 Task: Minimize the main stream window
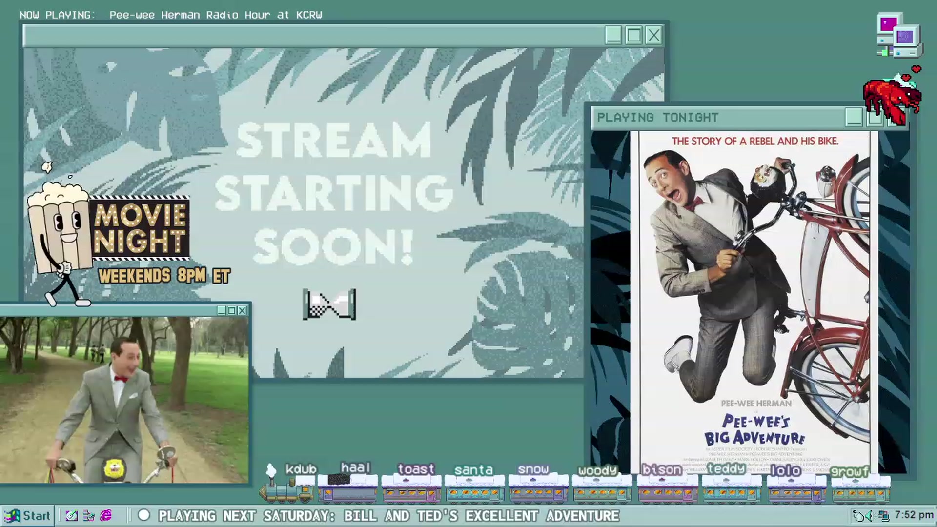pyautogui.click(x=613, y=35)
